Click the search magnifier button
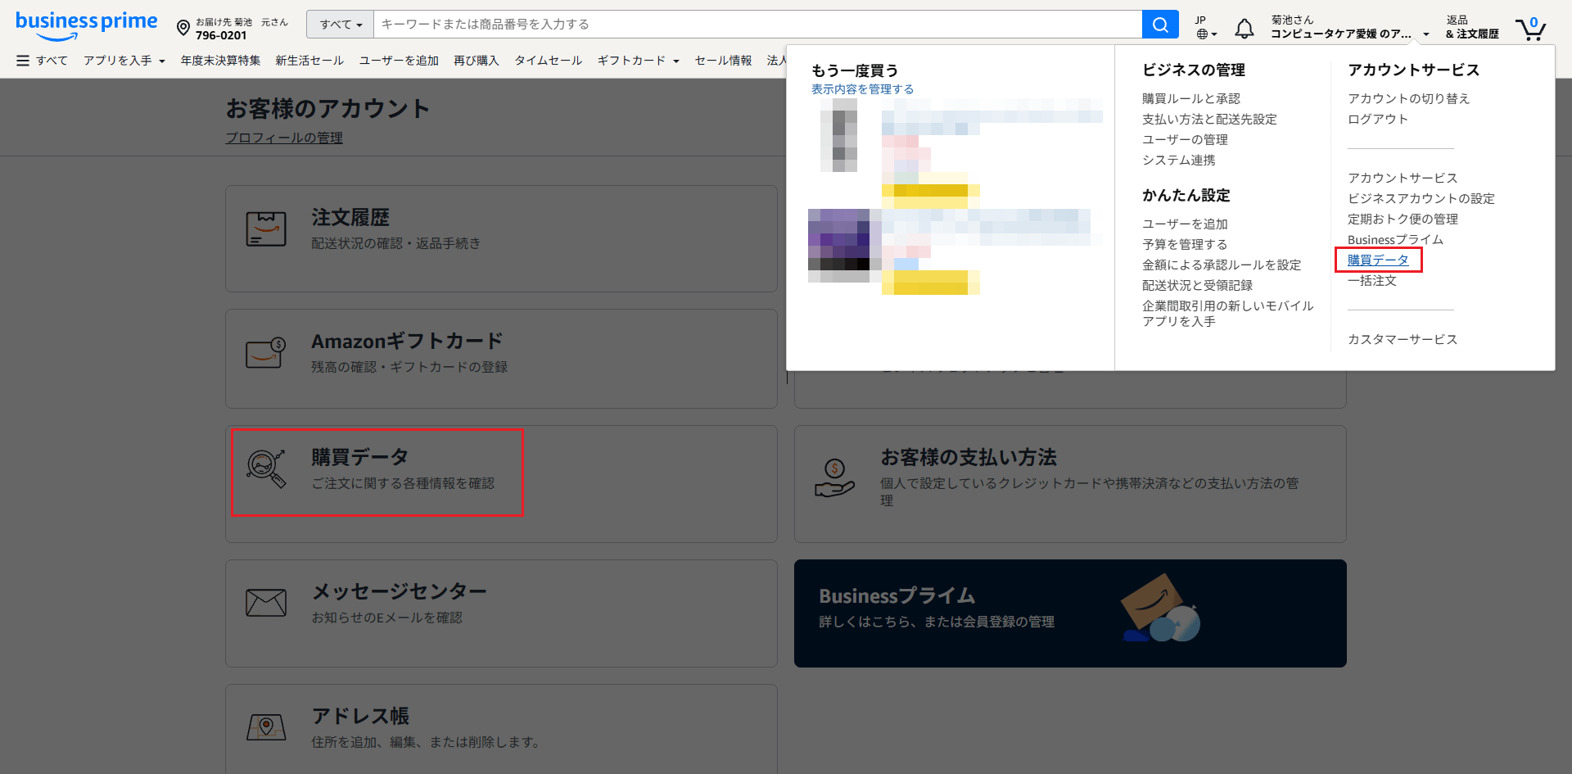This screenshot has height=774, width=1572. click(1159, 25)
